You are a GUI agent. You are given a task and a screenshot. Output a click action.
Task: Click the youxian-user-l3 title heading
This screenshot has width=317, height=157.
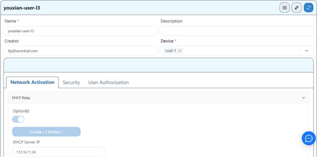coord(22,8)
